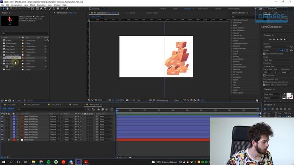Click the red label color of White Solid 1
This screenshot has height=165, width=294.
14,140
